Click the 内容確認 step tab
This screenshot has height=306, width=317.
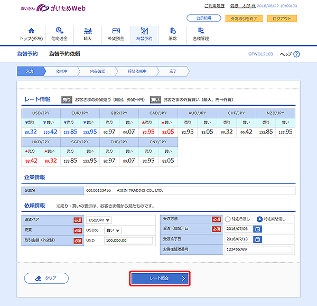[98, 71]
